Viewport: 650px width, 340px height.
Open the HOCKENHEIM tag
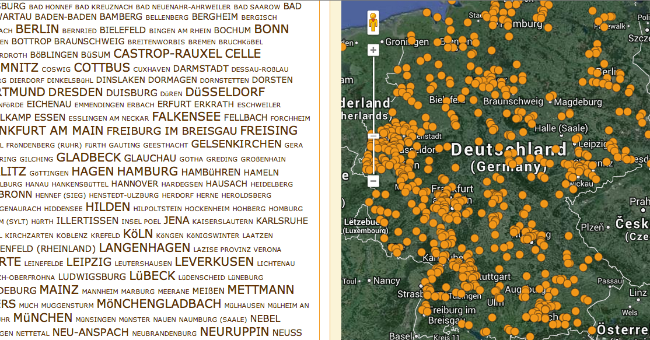[207, 209]
